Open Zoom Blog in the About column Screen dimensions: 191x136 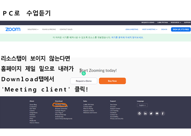coord(33,104)
